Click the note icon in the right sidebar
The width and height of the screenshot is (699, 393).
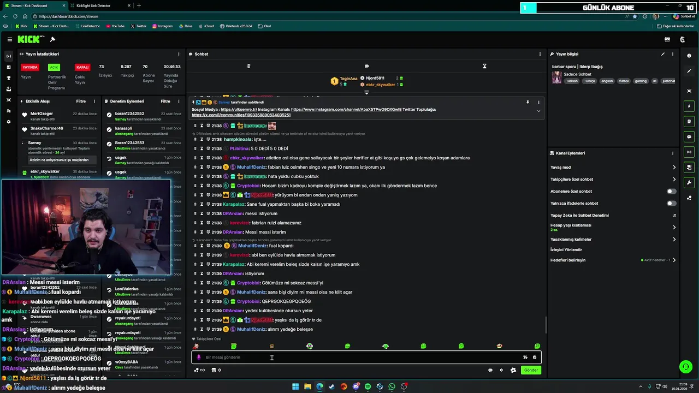pyautogui.click(x=689, y=121)
